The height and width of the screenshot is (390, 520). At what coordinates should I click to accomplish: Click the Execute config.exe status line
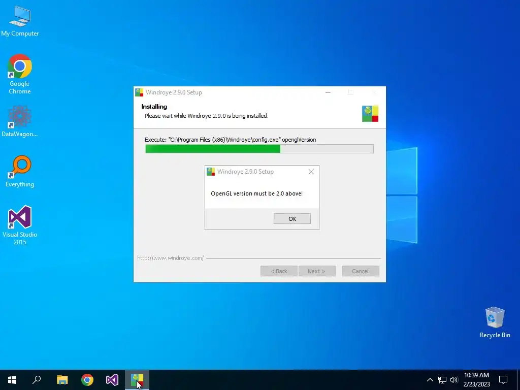(231, 140)
